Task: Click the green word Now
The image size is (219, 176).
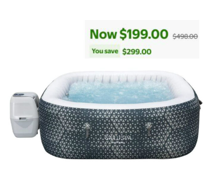Action: [103, 34]
